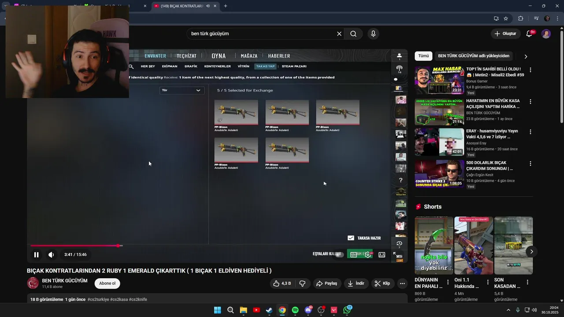Open Discord from taskbar
Viewport: 564px width, 317px height.
[308, 310]
